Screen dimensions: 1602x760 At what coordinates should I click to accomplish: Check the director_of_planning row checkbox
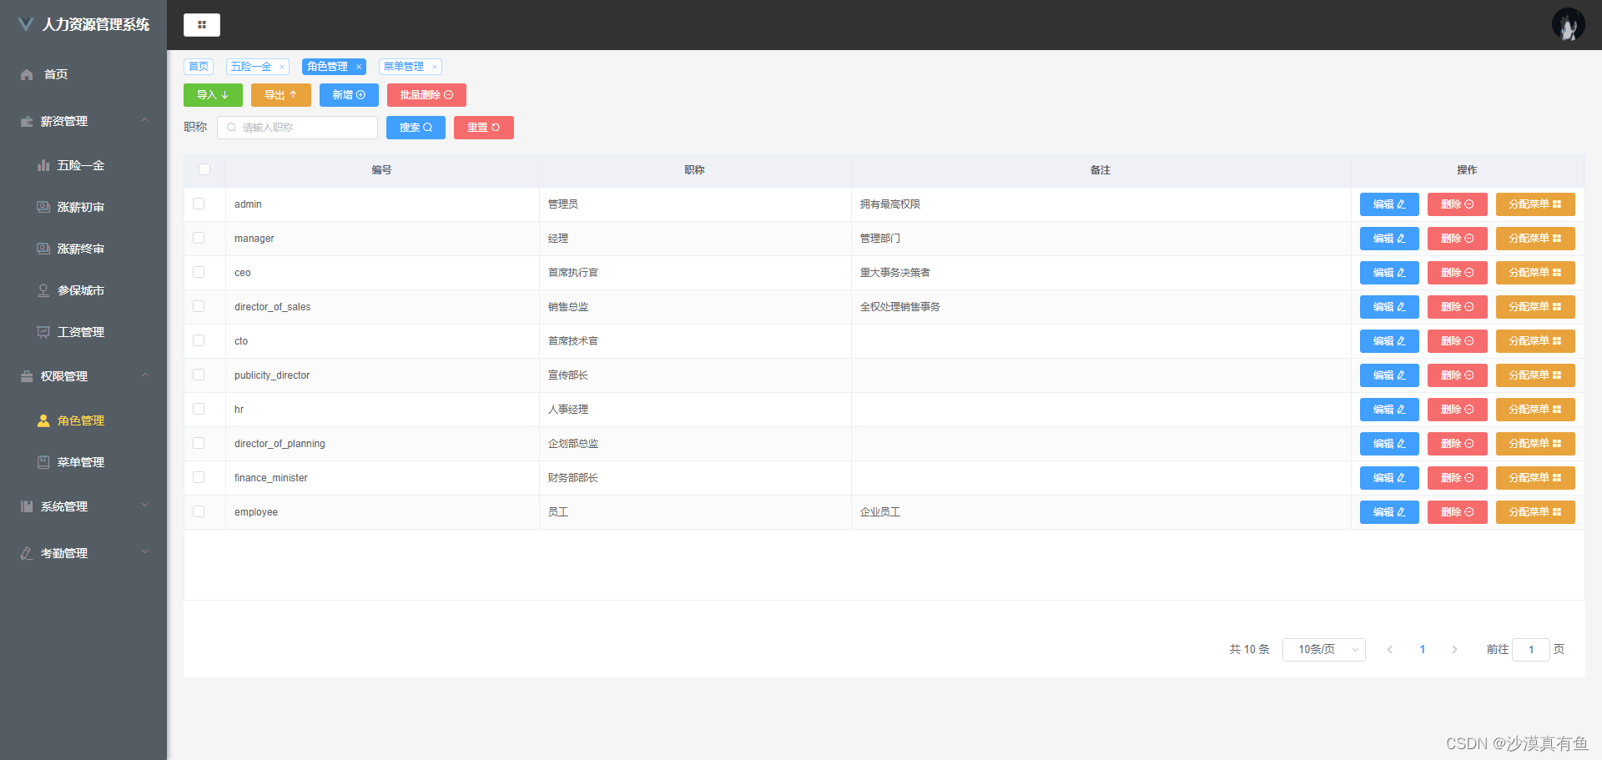(x=199, y=443)
